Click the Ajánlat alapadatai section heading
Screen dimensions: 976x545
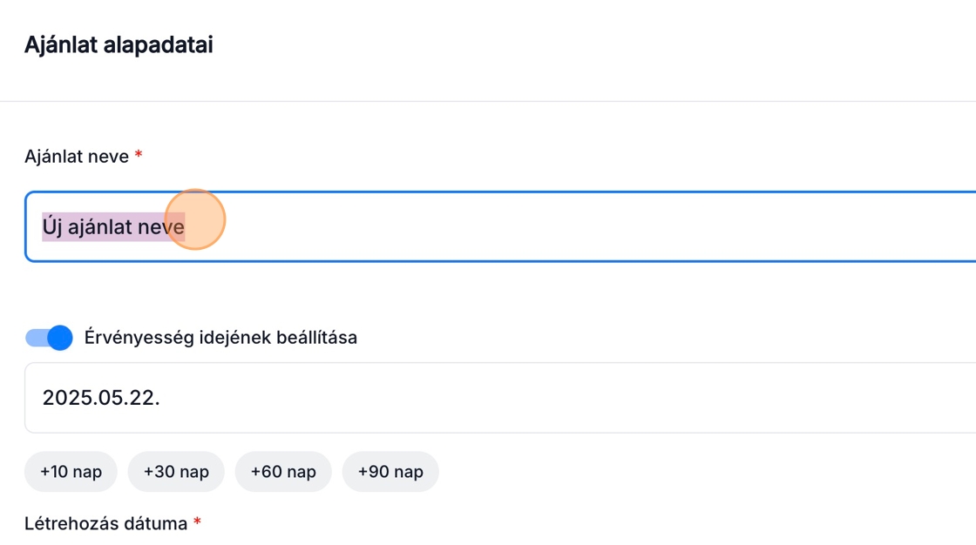[x=119, y=45]
